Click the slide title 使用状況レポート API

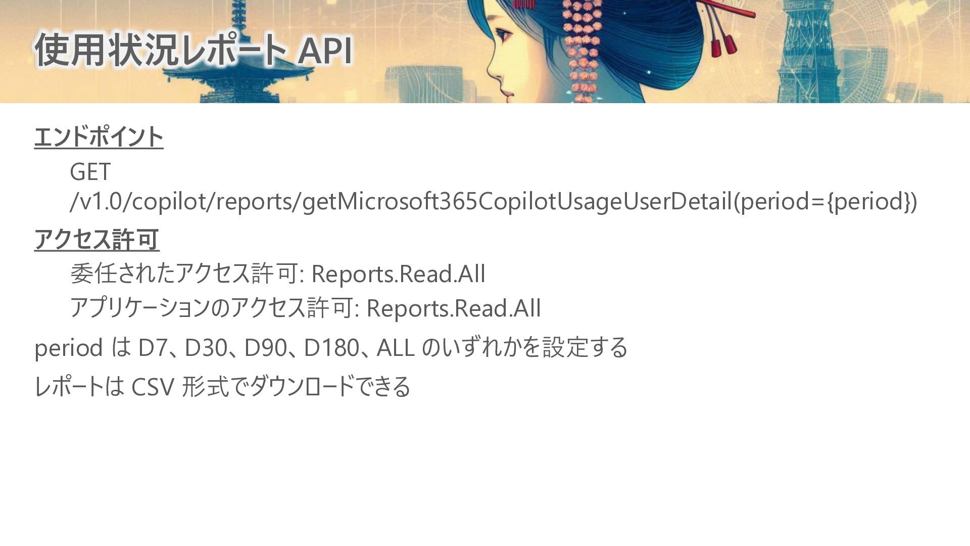(193, 51)
